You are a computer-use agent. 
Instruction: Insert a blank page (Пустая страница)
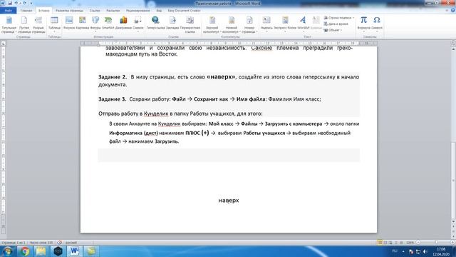tap(24, 25)
